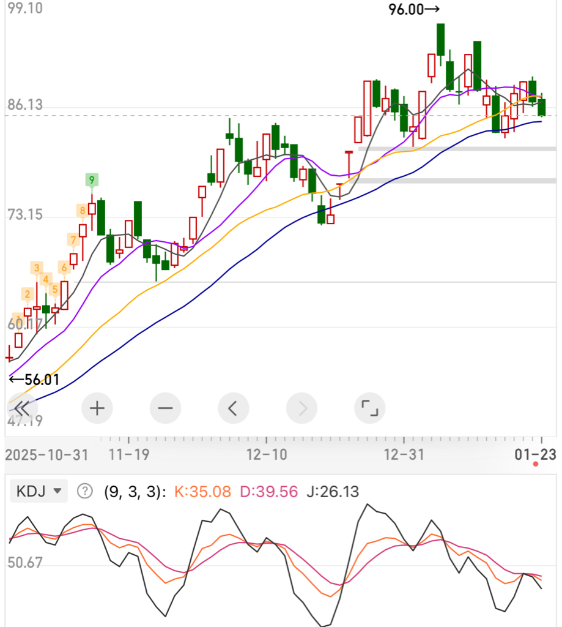
Task: Click the 96.00 high price label
Action: click(x=414, y=9)
